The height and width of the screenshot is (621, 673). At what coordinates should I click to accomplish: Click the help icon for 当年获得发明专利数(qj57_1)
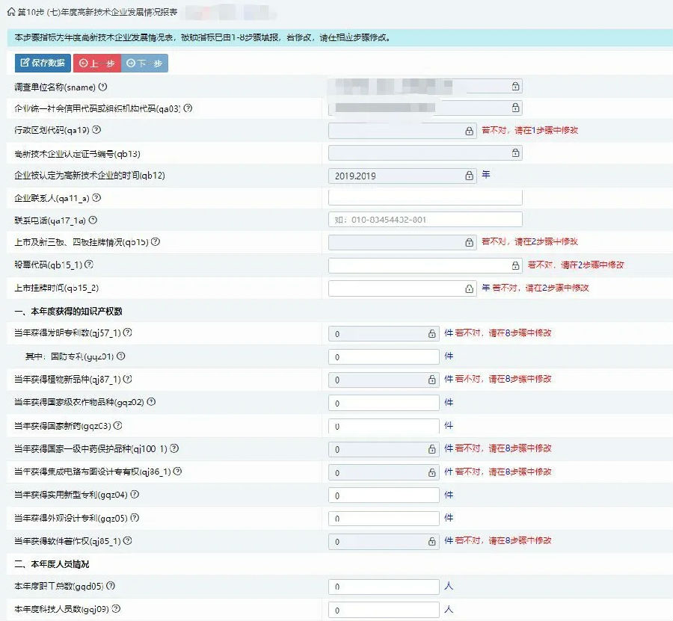point(138,333)
